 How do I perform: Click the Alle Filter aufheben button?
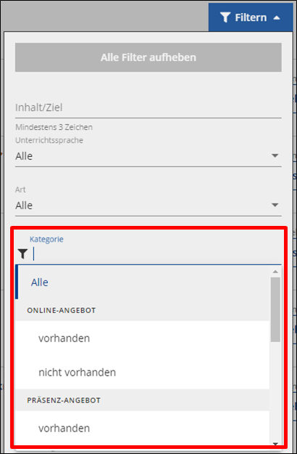(x=148, y=57)
